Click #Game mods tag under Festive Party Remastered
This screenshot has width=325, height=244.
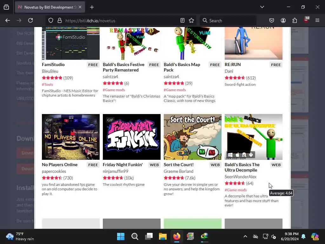pyautogui.click(x=114, y=90)
